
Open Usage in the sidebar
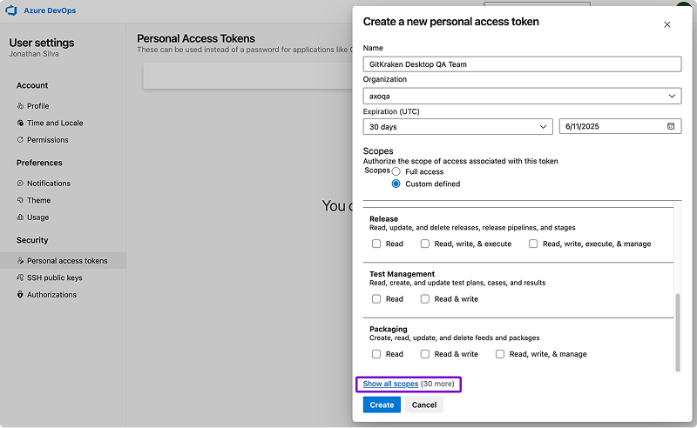(x=37, y=217)
